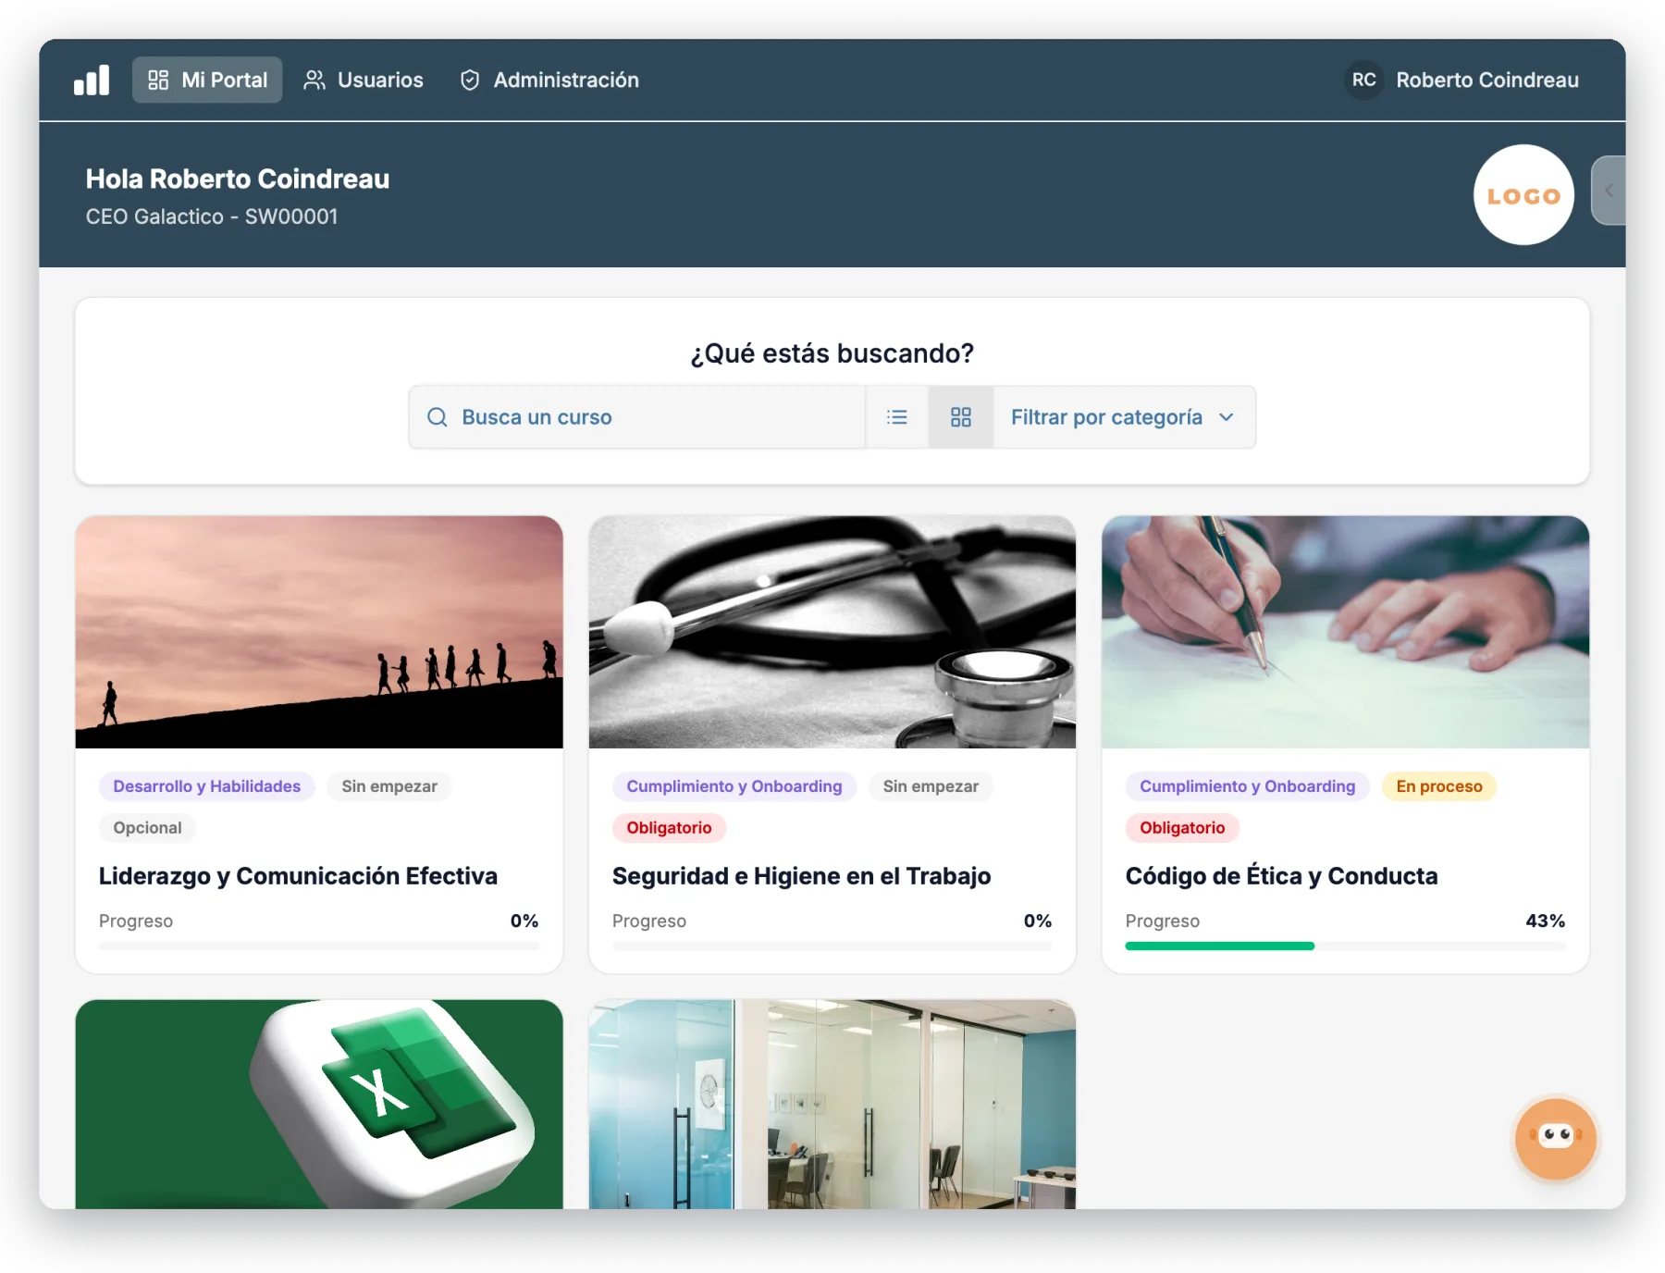Click the En proceso status tag
This screenshot has height=1273, width=1665.
[x=1439, y=786]
